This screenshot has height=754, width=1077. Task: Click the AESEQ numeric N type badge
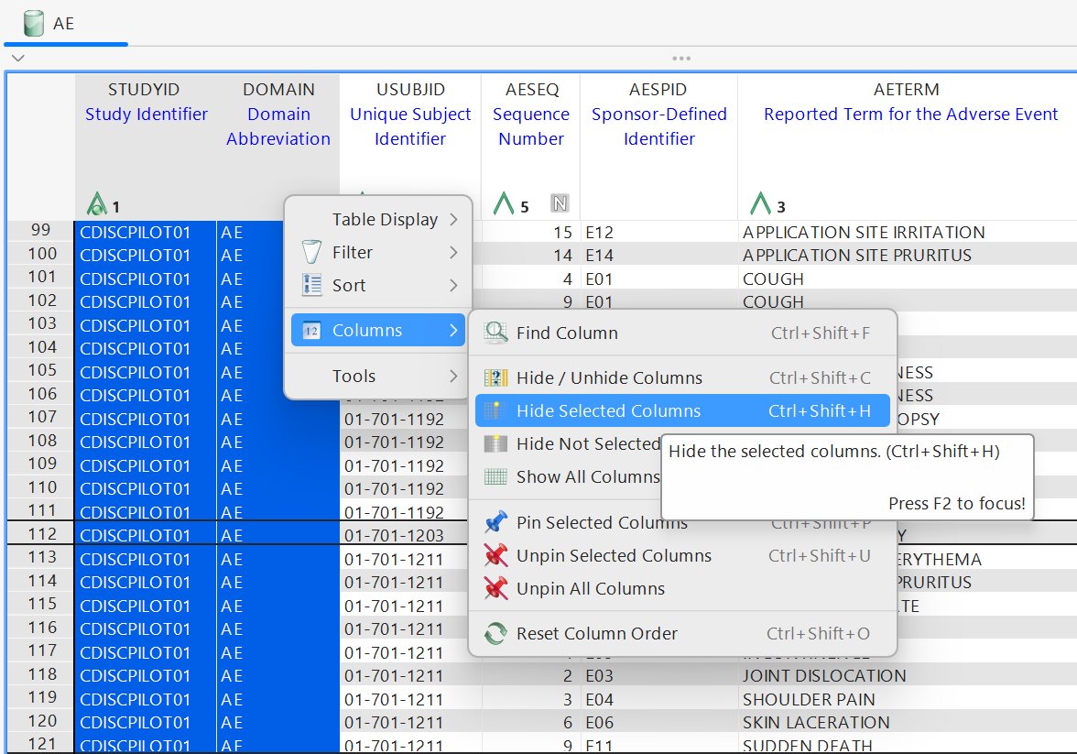[560, 203]
